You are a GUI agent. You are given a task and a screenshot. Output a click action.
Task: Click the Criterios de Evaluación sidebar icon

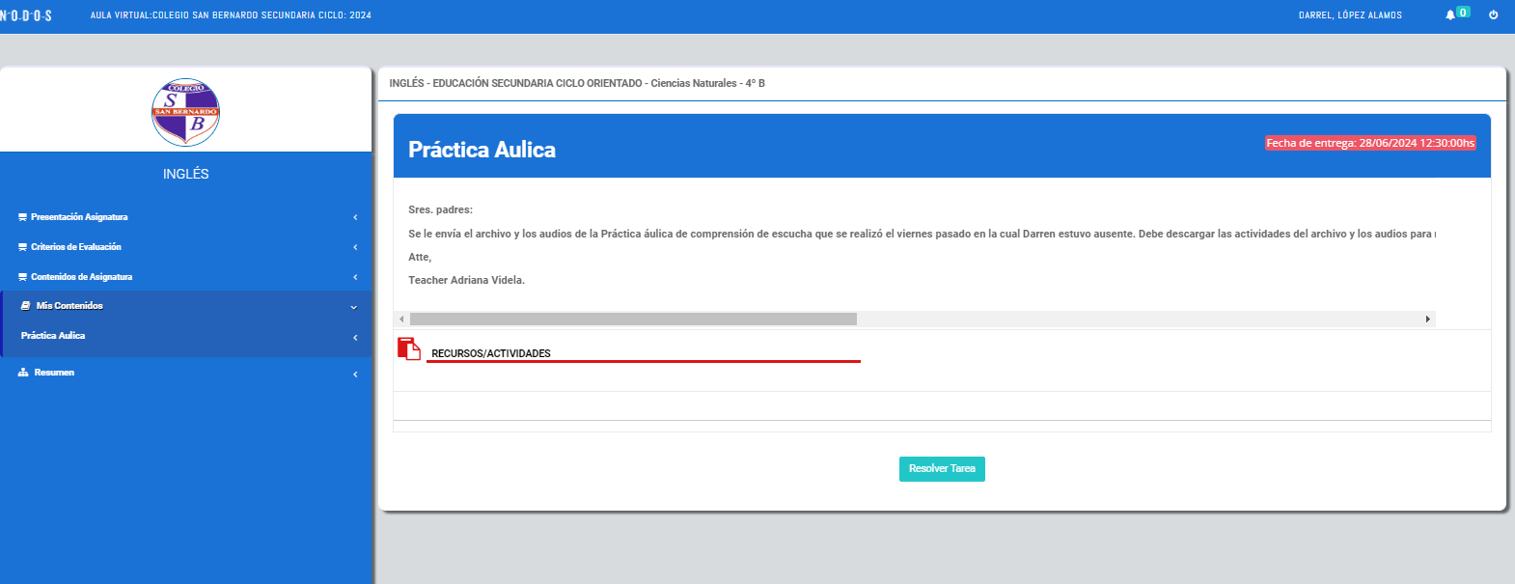pyautogui.click(x=22, y=247)
